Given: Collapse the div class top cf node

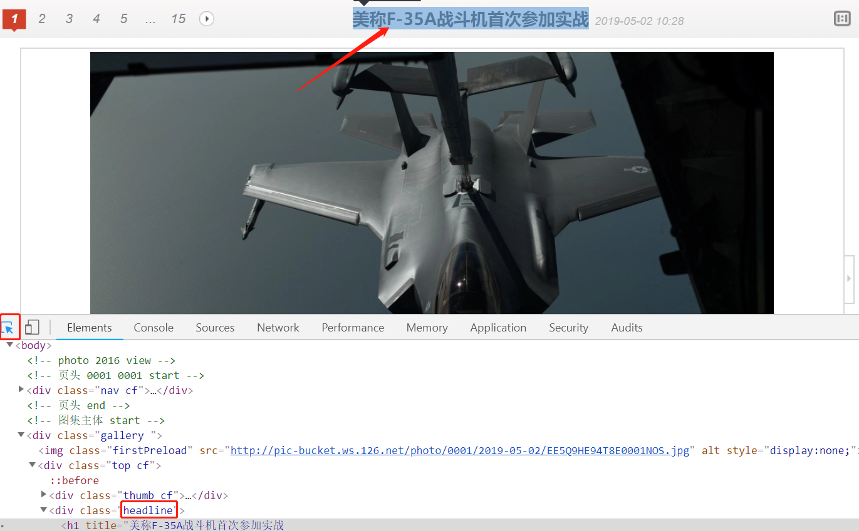Looking at the screenshot, I should (33, 465).
